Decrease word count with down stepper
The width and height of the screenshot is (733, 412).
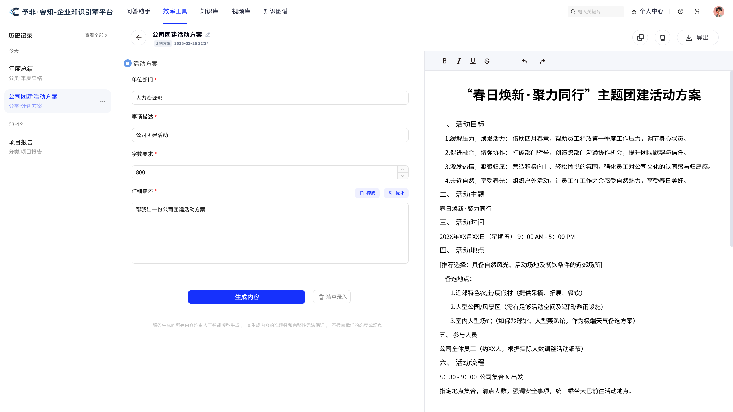(x=403, y=176)
